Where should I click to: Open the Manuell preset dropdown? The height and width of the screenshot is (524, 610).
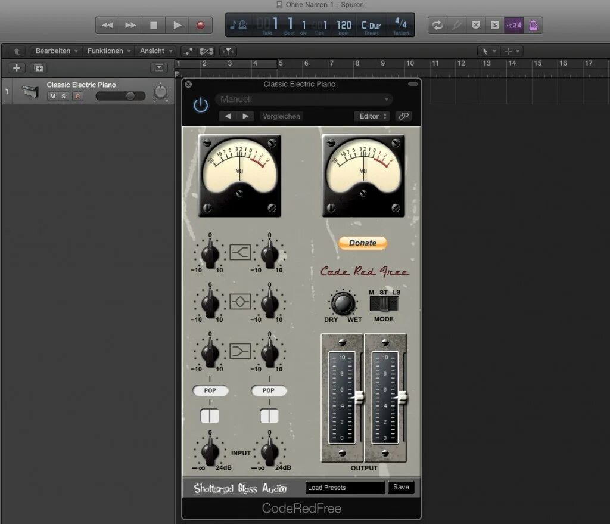304,100
